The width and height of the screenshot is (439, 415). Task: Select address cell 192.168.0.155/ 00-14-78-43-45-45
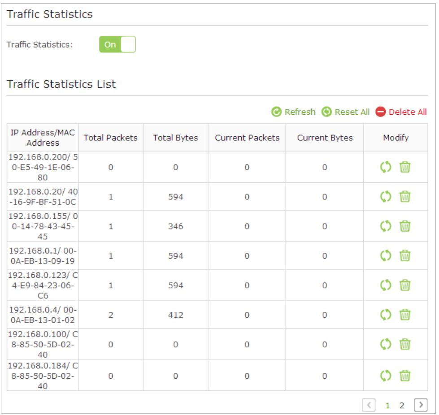coord(43,226)
